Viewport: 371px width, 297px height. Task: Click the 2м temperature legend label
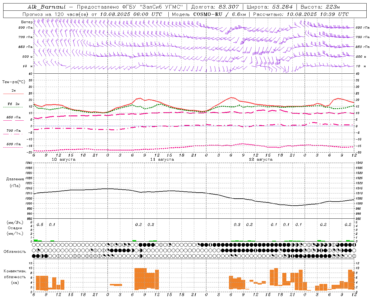14,90
